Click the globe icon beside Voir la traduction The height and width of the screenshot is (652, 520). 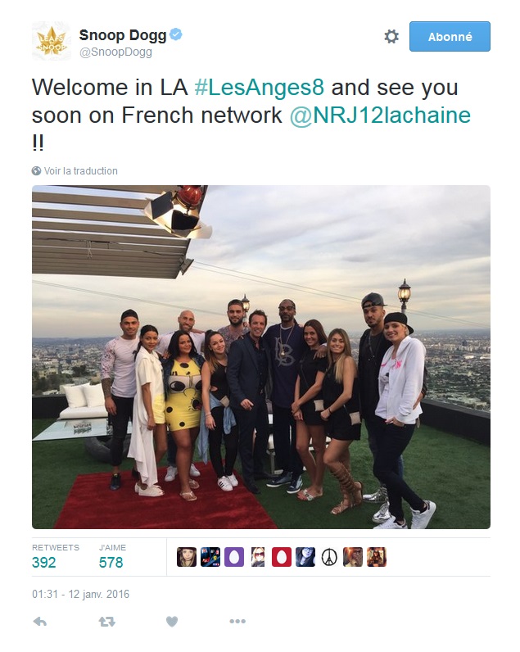click(x=37, y=171)
